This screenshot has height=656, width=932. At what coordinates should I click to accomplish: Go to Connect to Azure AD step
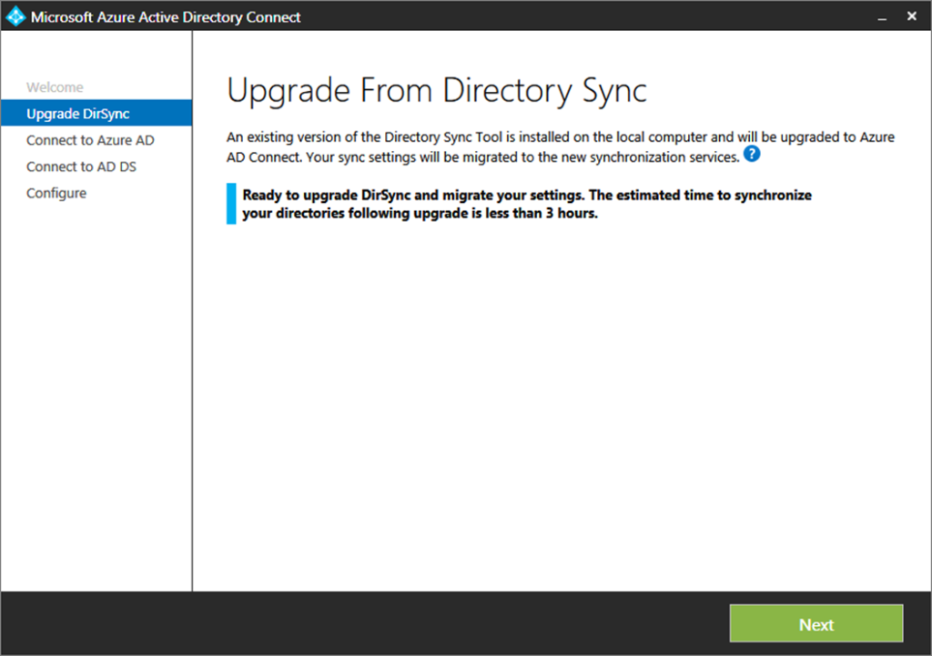[90, 140]
